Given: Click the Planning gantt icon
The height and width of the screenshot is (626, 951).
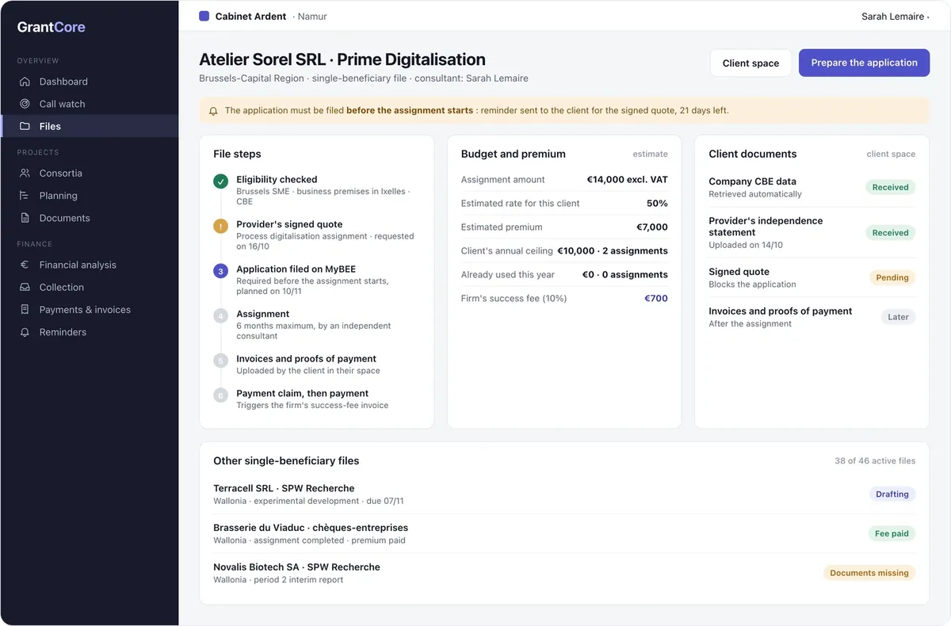Looking at the screenshot, I should point(25,196).
